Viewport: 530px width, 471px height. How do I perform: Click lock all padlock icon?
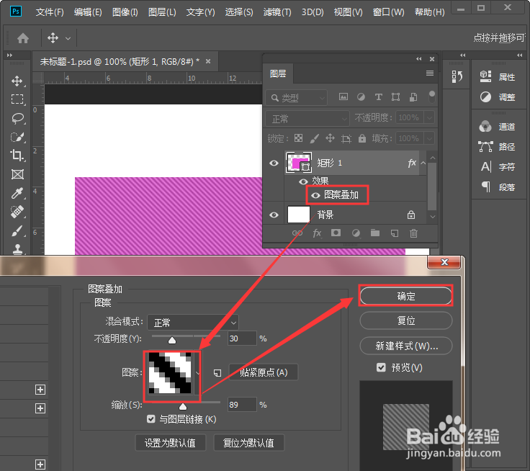point(362,138)
